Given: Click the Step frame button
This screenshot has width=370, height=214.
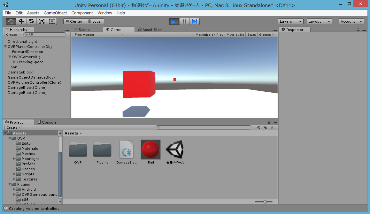Looking at the screenshot, I should pos(195,21).
